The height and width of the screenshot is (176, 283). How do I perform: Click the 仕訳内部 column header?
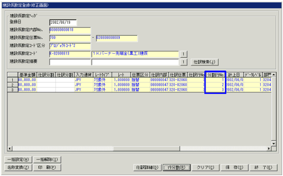159,75
